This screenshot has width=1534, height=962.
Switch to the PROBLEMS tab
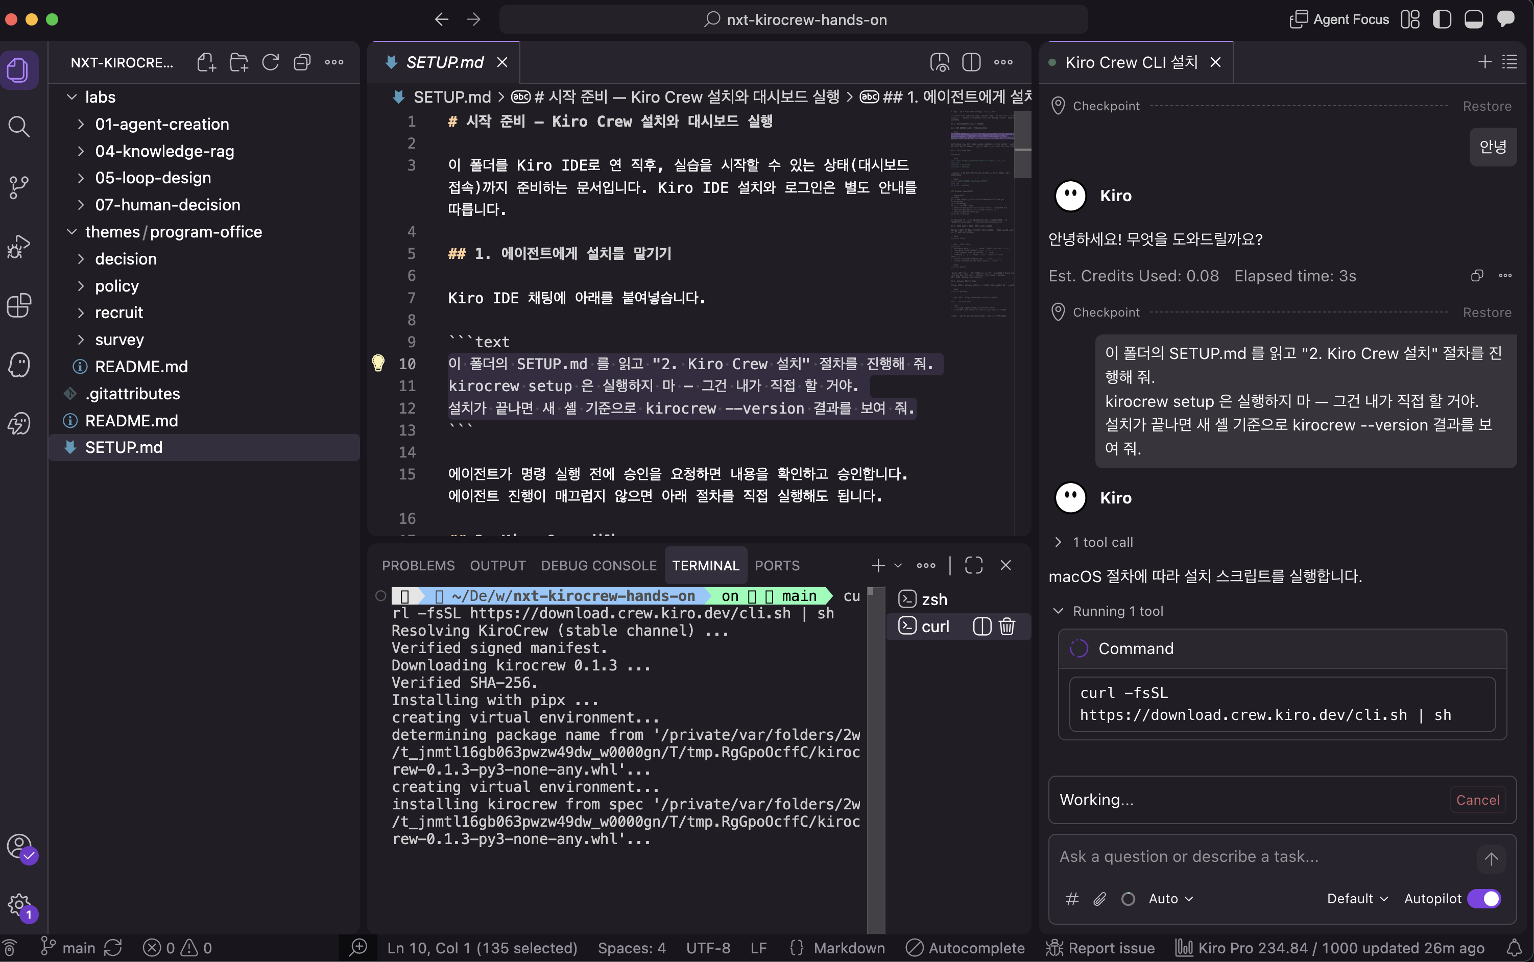pyautogui.click(x=418, y=566)
